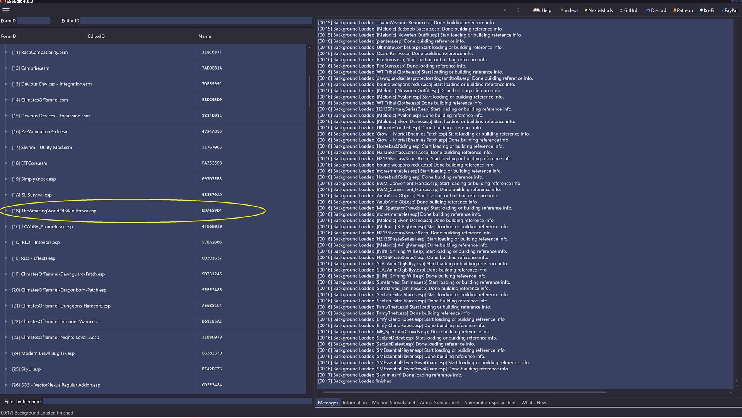Focus the Filter by filename field

[x=177, y=401]
